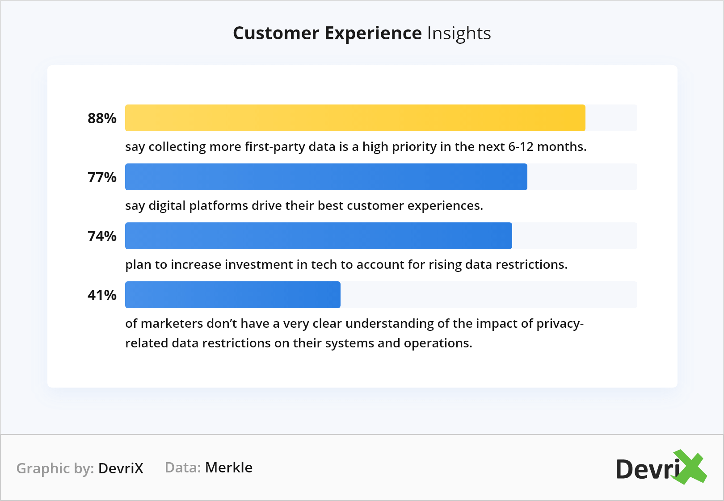Click the 'Merkle' data source text
724x501 pixels.
[x=228, y=468]
